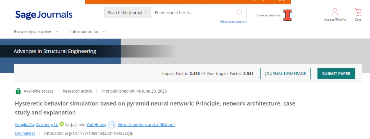Open the Advanced search link
Viewport: 370px width, 139px height.
point(233,22)
